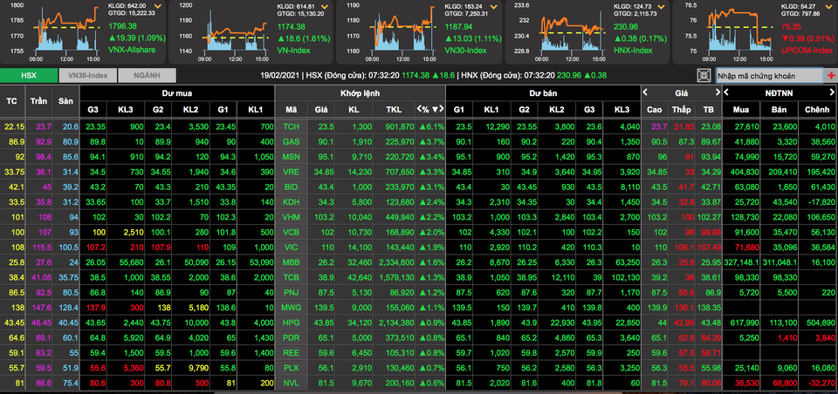Screen dimensions: 838x394
Task: Click left arrow beside the NĐTNN header
Action: (x=727, y=92)
